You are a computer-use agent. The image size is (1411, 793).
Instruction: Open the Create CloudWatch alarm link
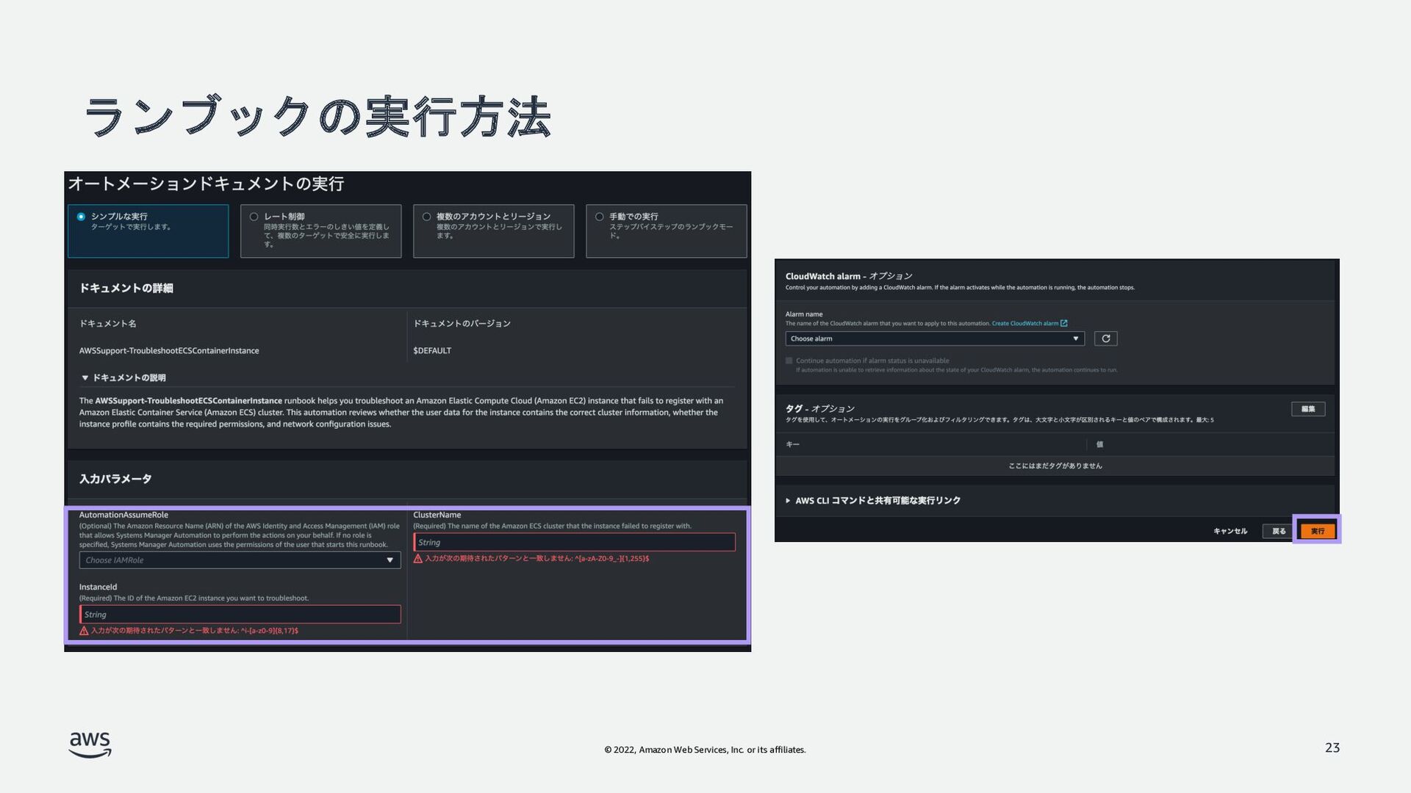(x=1025, y=323)
